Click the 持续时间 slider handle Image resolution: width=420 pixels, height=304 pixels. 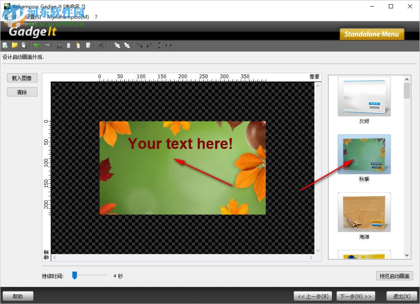coord(75,275)
